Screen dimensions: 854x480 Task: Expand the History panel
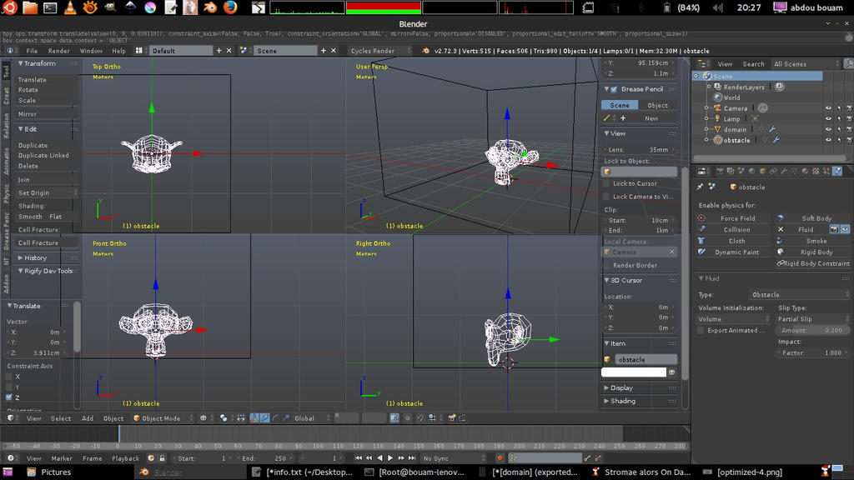[35, 257]
